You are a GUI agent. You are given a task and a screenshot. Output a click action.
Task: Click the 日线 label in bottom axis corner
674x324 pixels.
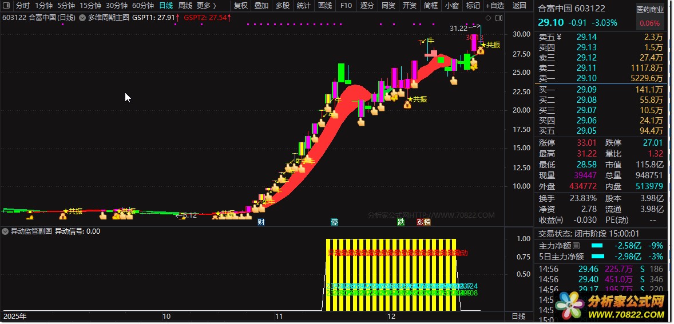[519, 316]
